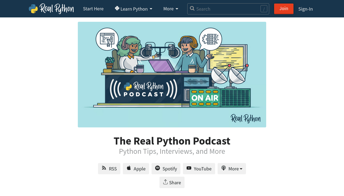The image size is (344, 196).
Task: Click the Share button
Action: [x=172, y=182]
